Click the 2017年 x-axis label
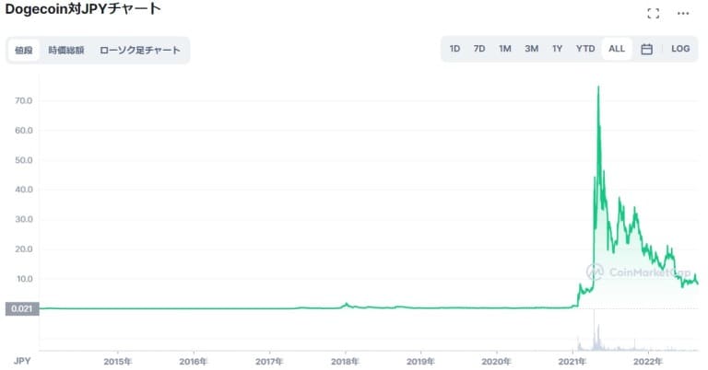Screen dimensions: 708x370 pos(269,362)
